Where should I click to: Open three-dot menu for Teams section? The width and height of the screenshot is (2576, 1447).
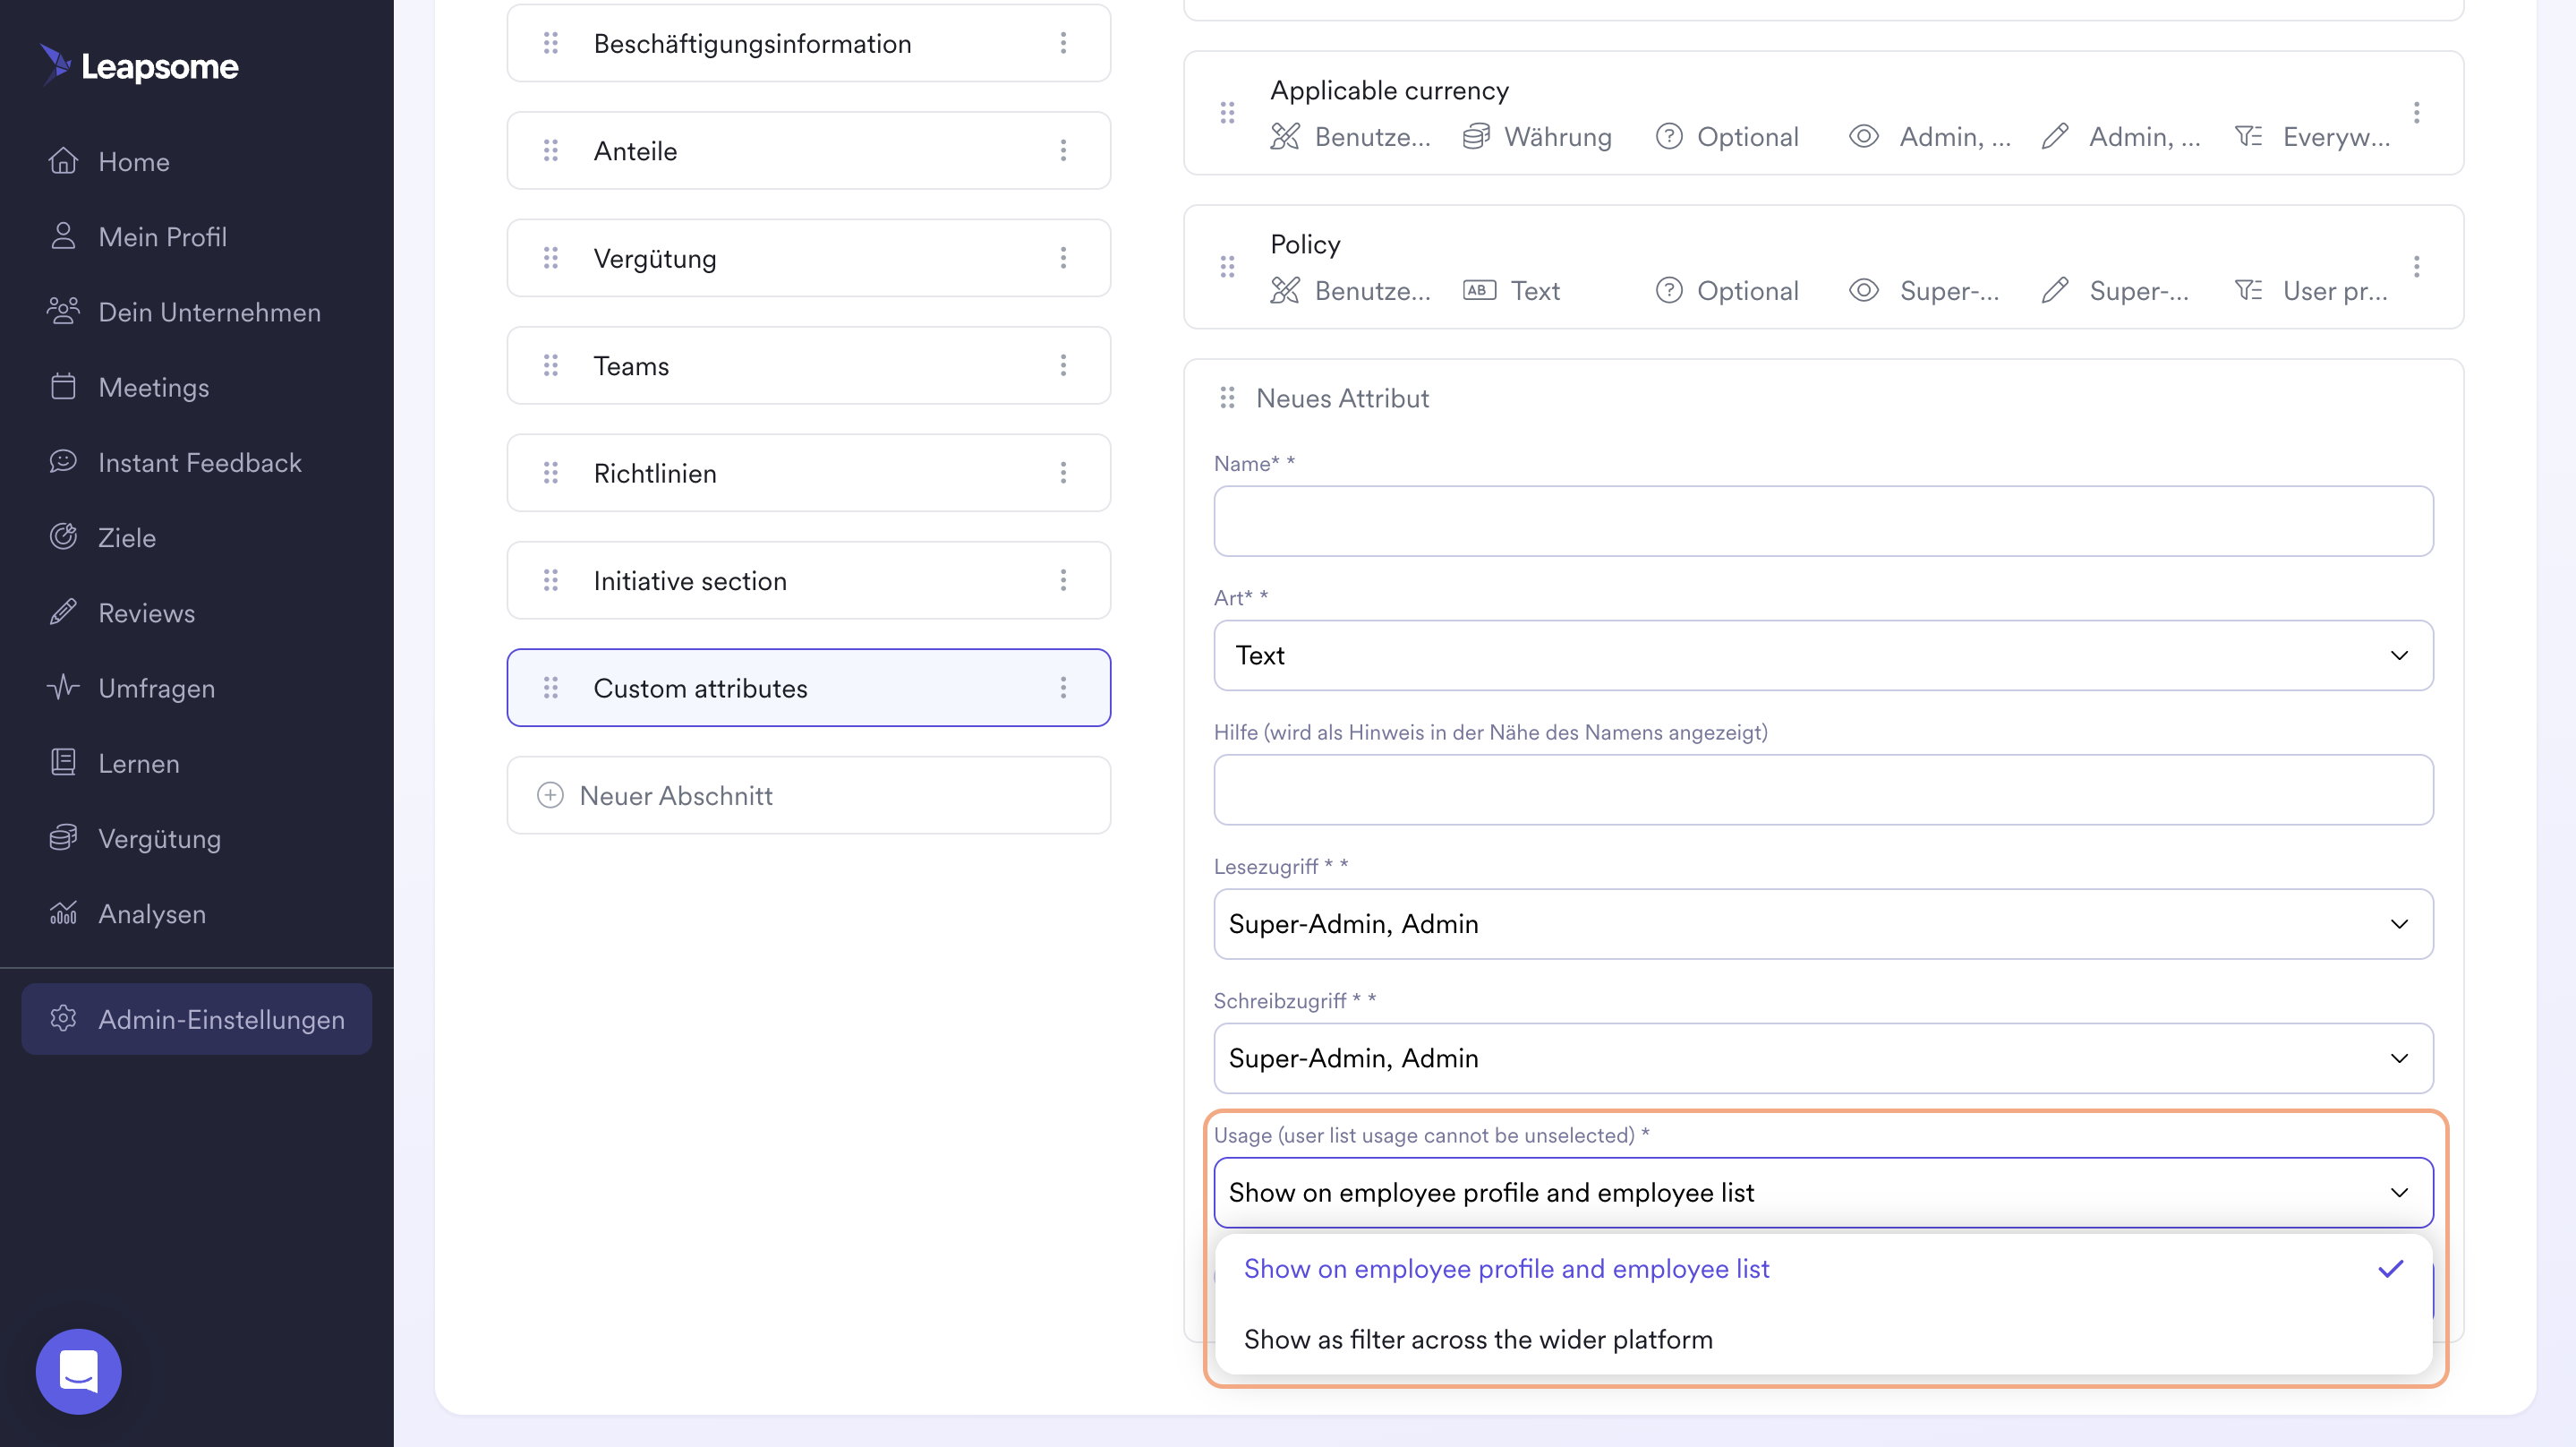[x=1063, y=365]
